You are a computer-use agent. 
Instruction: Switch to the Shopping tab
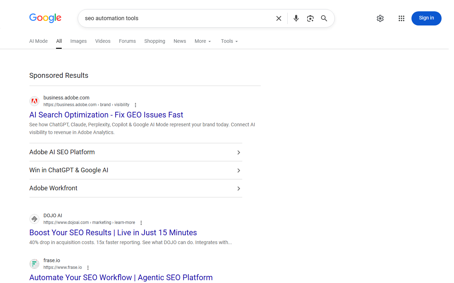tap(155, 41)
